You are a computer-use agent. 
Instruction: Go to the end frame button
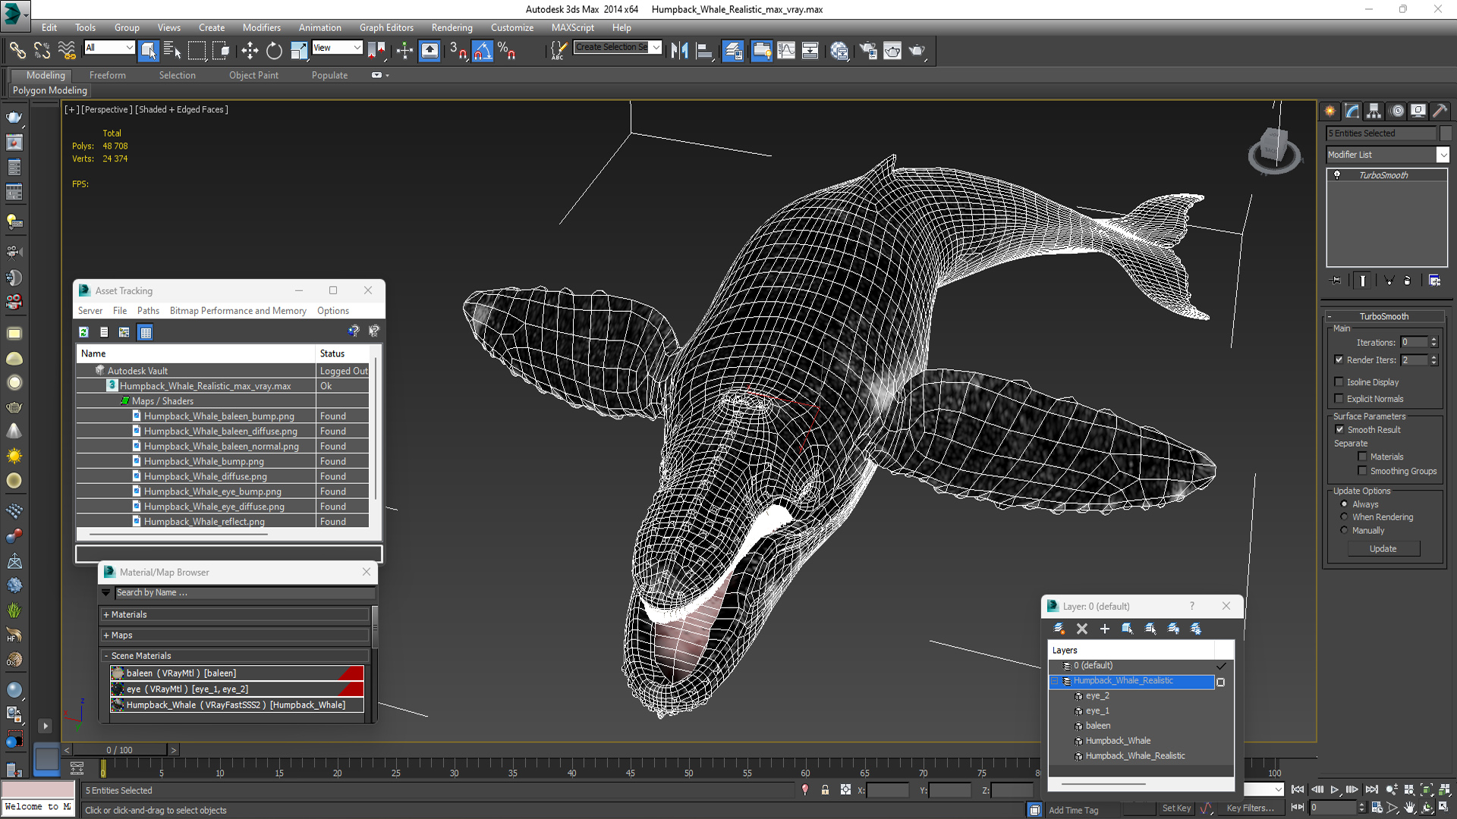(1372, 789)
